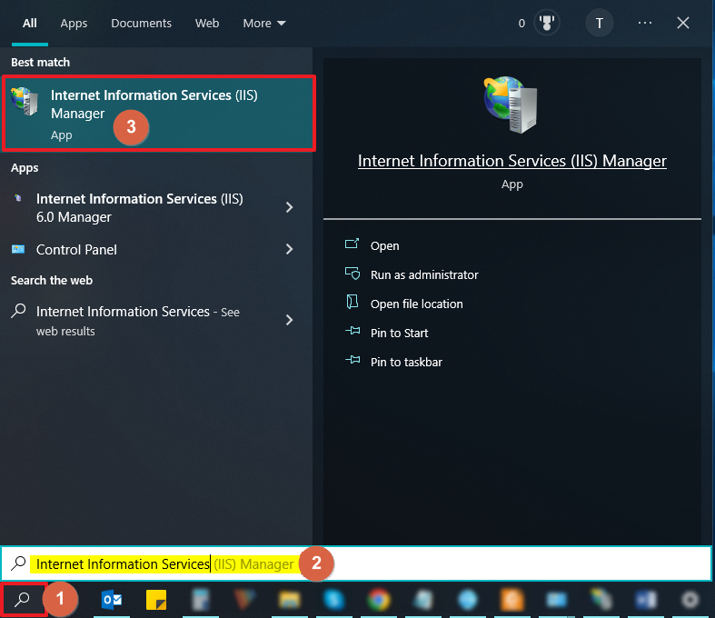Viewport: 715px width, 618px height.
Task: Click the large IIS Manager preview icon
Action: [511, 104]
